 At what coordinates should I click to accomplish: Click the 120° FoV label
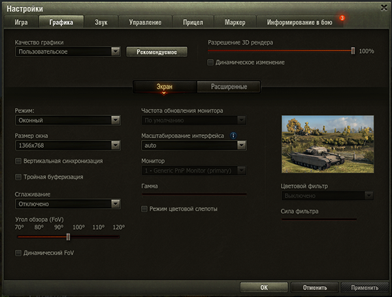point(118,228)
